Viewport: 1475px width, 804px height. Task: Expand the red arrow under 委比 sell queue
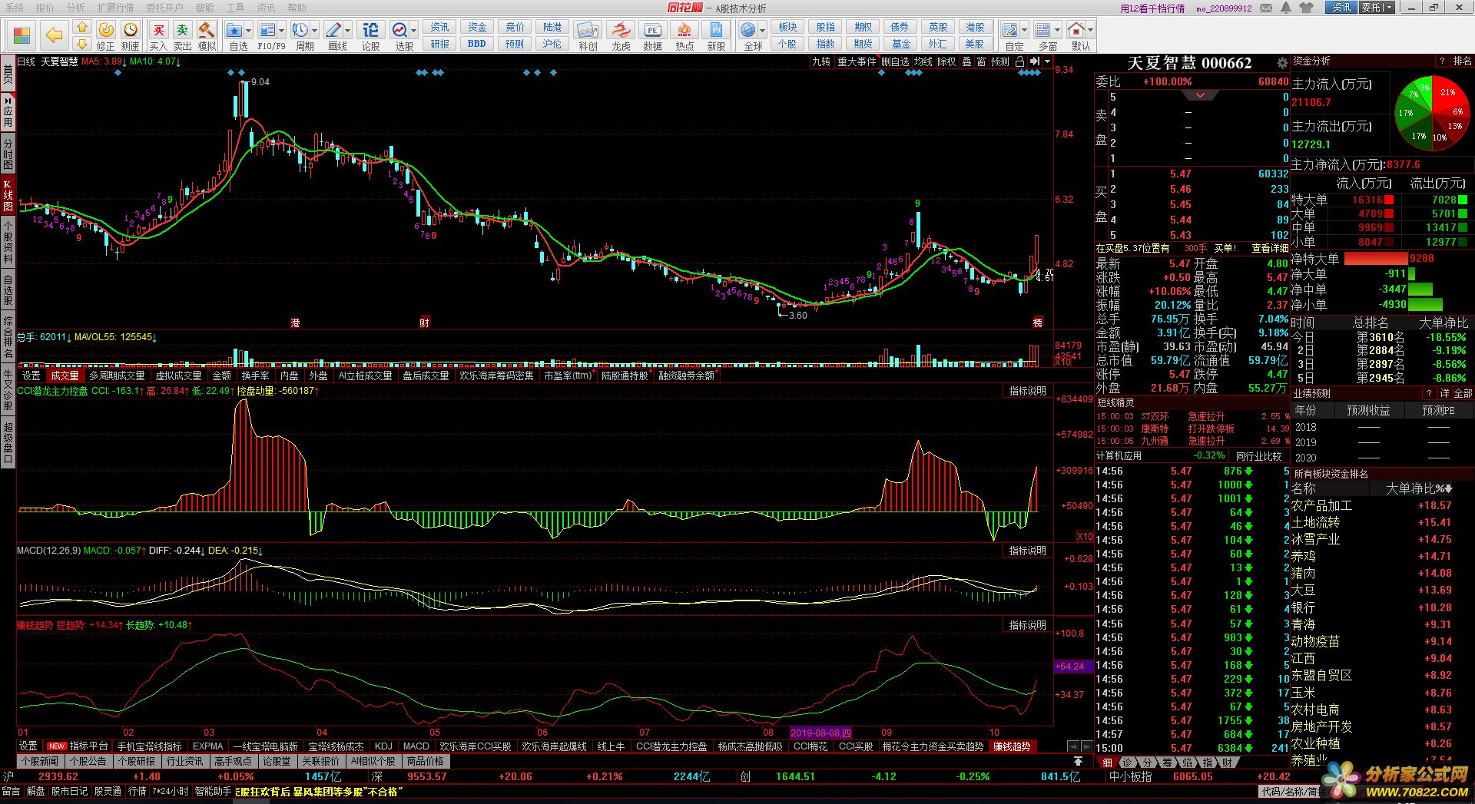[1200, 95]
